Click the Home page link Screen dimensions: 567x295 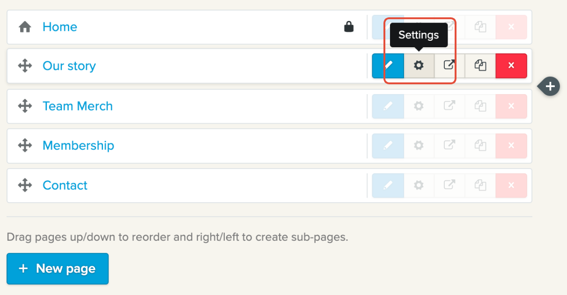click(59, 27)
